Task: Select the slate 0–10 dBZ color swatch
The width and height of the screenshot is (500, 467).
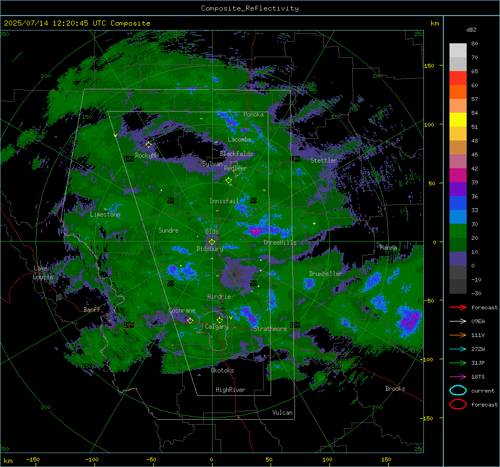Action: coord(458,259)
